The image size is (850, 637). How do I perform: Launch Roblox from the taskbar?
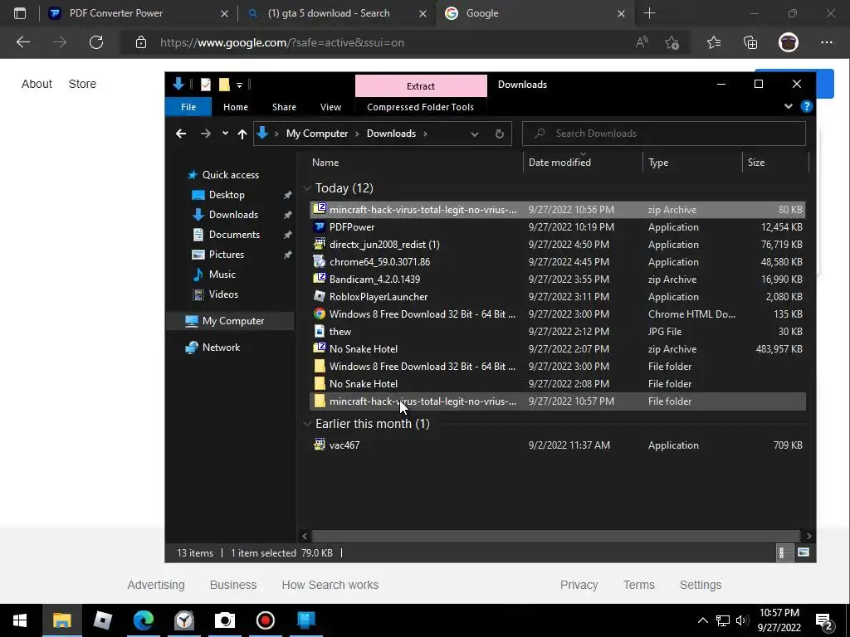click(x=102, y=620)
